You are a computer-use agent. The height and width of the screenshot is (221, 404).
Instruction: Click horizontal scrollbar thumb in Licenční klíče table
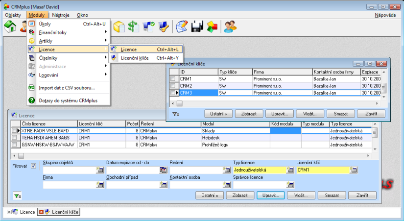pyautogui.click(x=180, y=103)
